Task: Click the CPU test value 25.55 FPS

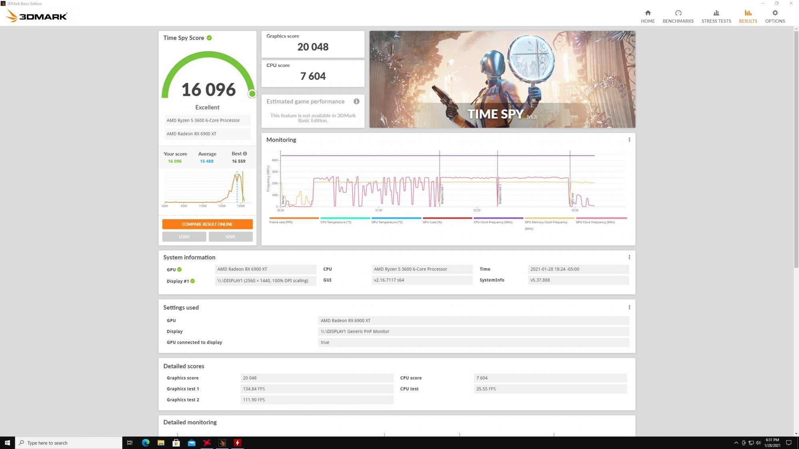Action: (x=550, y=389)
